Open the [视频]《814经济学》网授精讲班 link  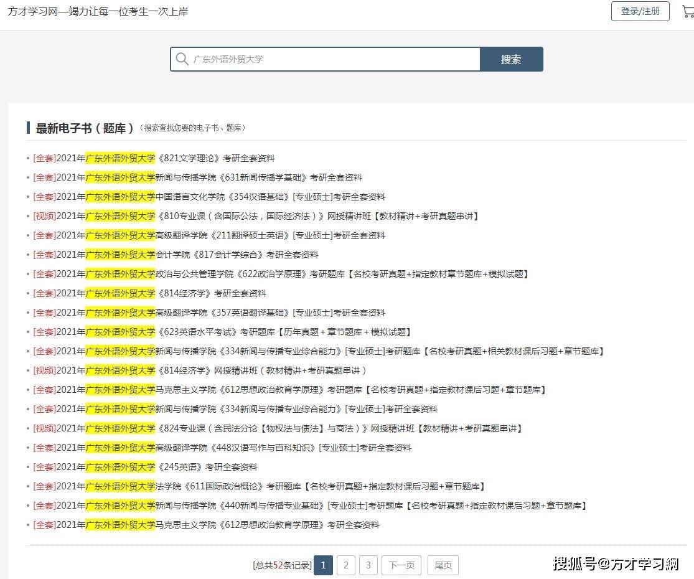200,370
